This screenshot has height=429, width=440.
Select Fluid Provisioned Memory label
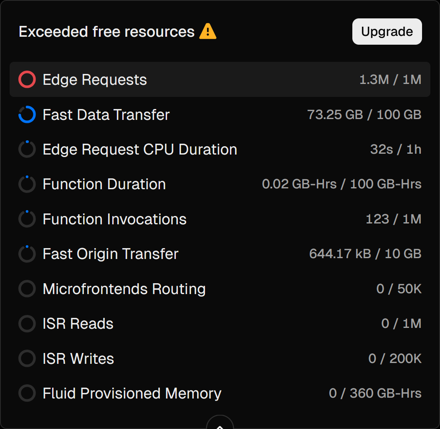pyautogui.click(x=132, y=393)
